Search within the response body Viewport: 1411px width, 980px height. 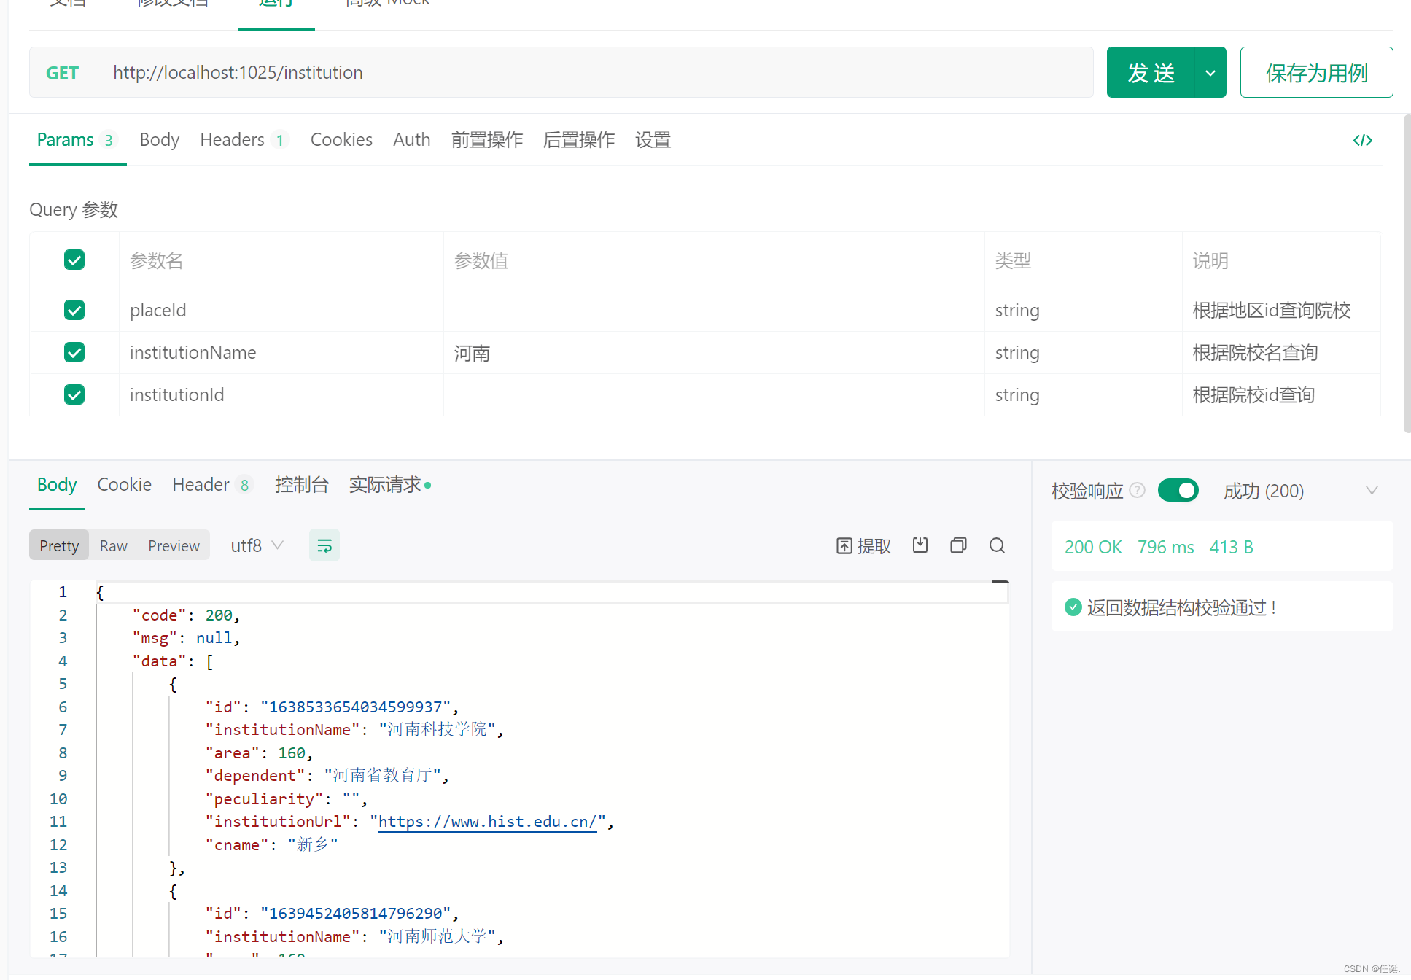(997, 545)
